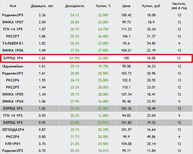
Task: Select the 28.3% yield cell of ТАЛЬВЕН Б1
Action: [75, 43]
